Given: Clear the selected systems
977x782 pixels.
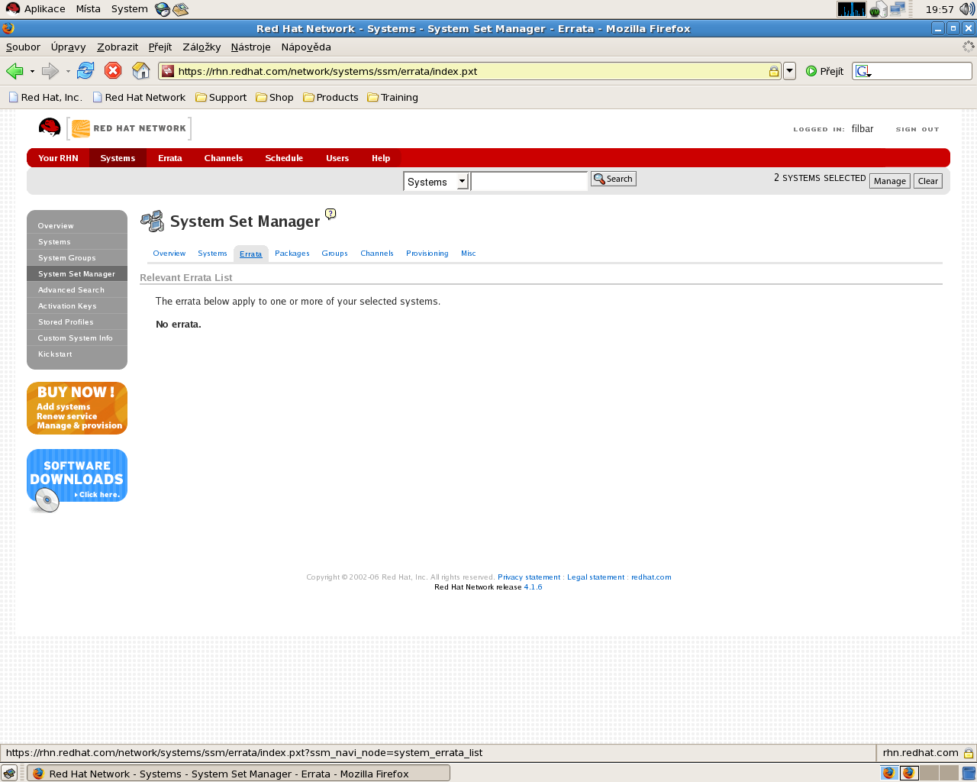Looking at the screenshot, I should point(928,181).
